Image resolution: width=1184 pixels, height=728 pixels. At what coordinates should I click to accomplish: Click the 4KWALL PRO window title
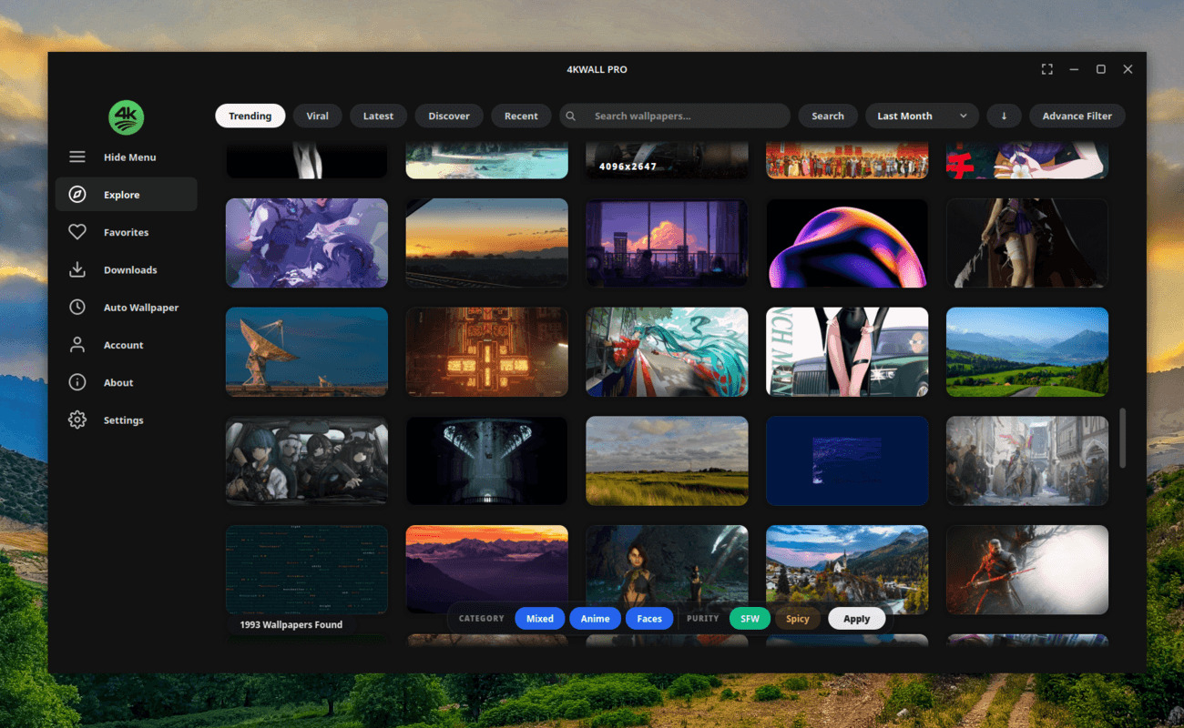(x=596, y=69)
